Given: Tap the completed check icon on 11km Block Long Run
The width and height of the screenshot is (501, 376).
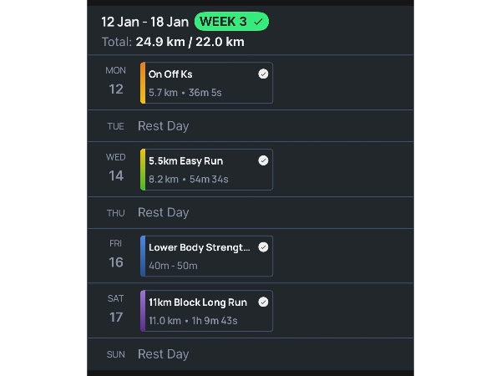Looking at the screenshot, I should coord(263,302).
